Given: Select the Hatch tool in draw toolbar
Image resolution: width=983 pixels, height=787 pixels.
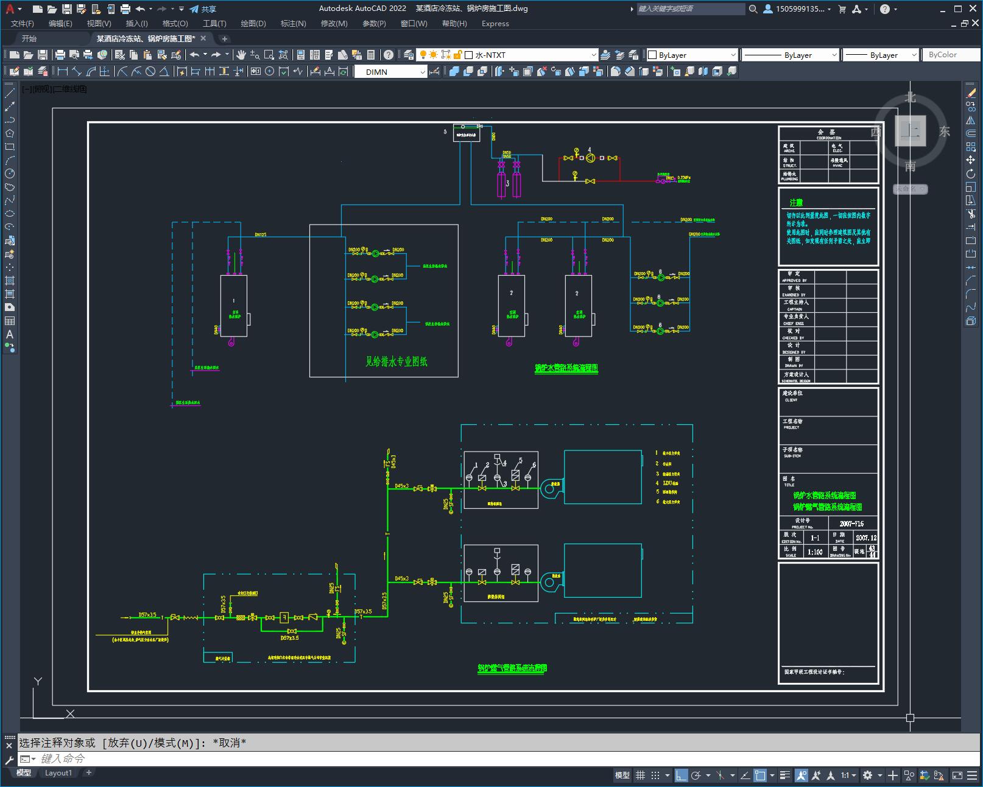Looking at the screenshot, I should point(10,281).
